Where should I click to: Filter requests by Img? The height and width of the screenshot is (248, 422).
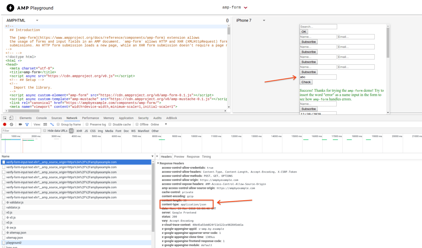coord(100,131)
